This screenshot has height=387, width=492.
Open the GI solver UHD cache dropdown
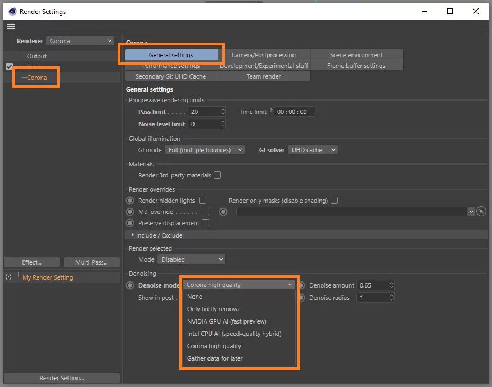pos(313,150)
